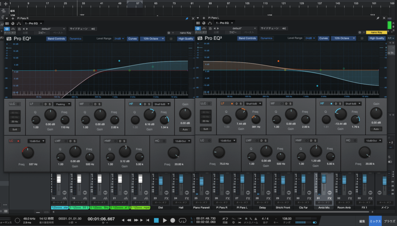This screenshot has height=226, width=397.
Task: Open the right EQ LF Shelf 6dB dropdown
Action: pyautogui.click(x=254, y=104)
